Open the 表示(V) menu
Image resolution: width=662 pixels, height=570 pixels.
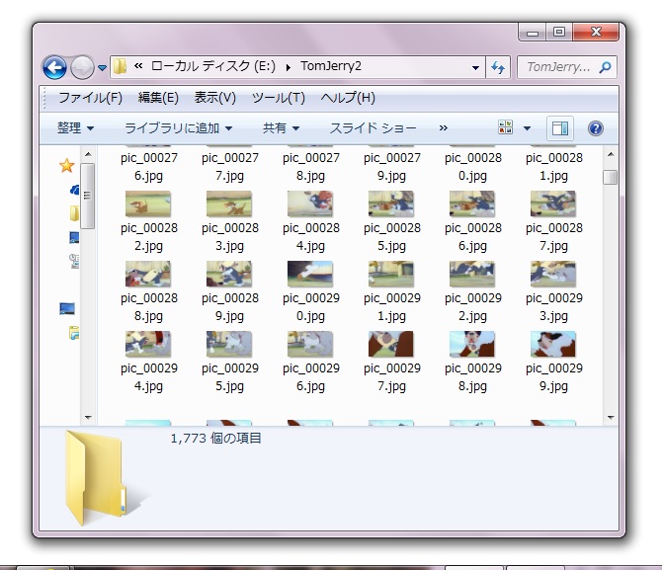coord(214,98)
